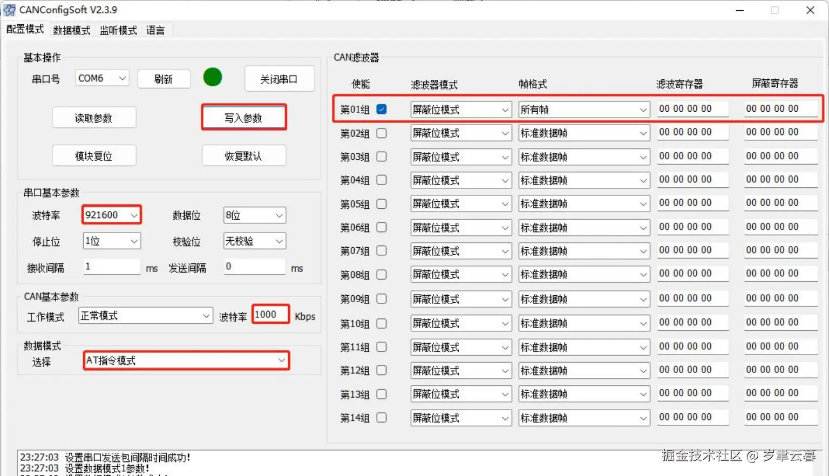Switch to the 监听模式 tab

pos(118,30)
